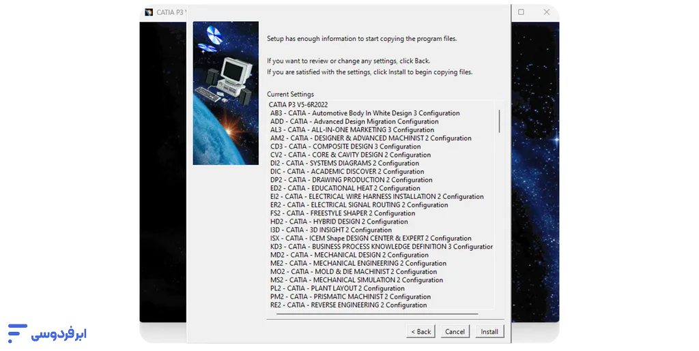Click FS2 Freestyle Shaper 2 Configuration
The image size is (699, 351).
click(x=343, y=213)
